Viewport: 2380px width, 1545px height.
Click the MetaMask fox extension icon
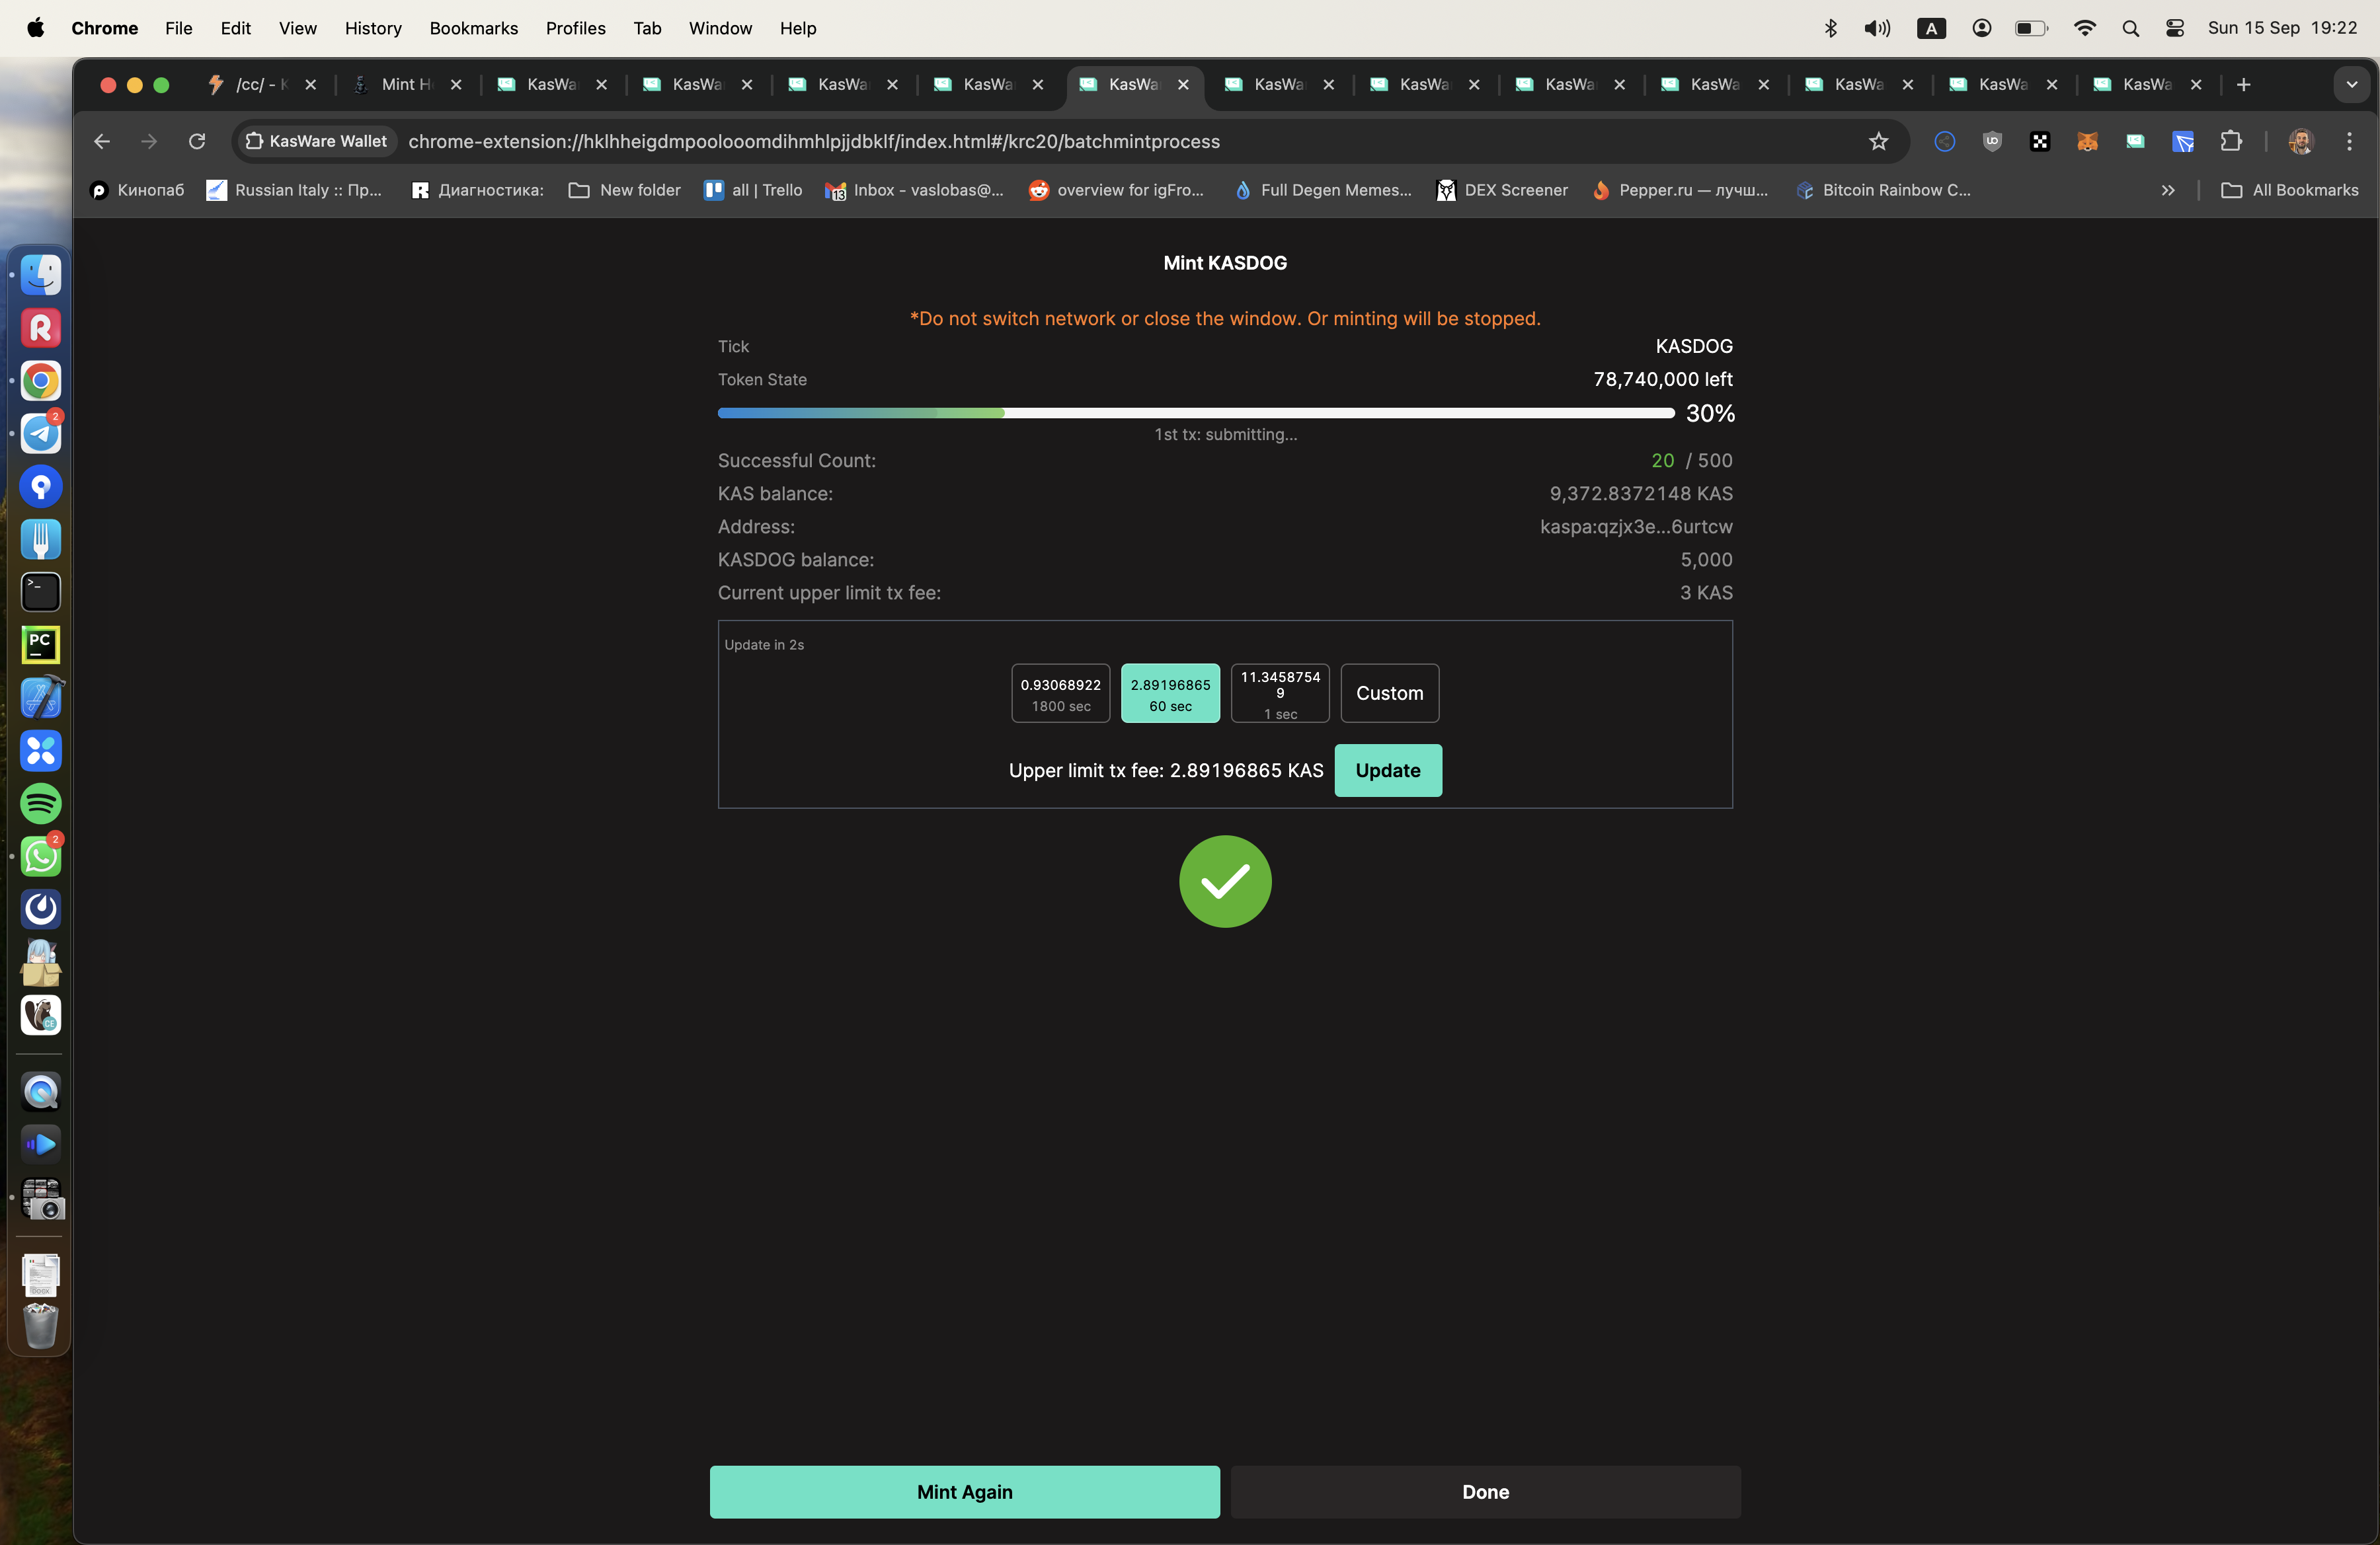point(2087,141)
